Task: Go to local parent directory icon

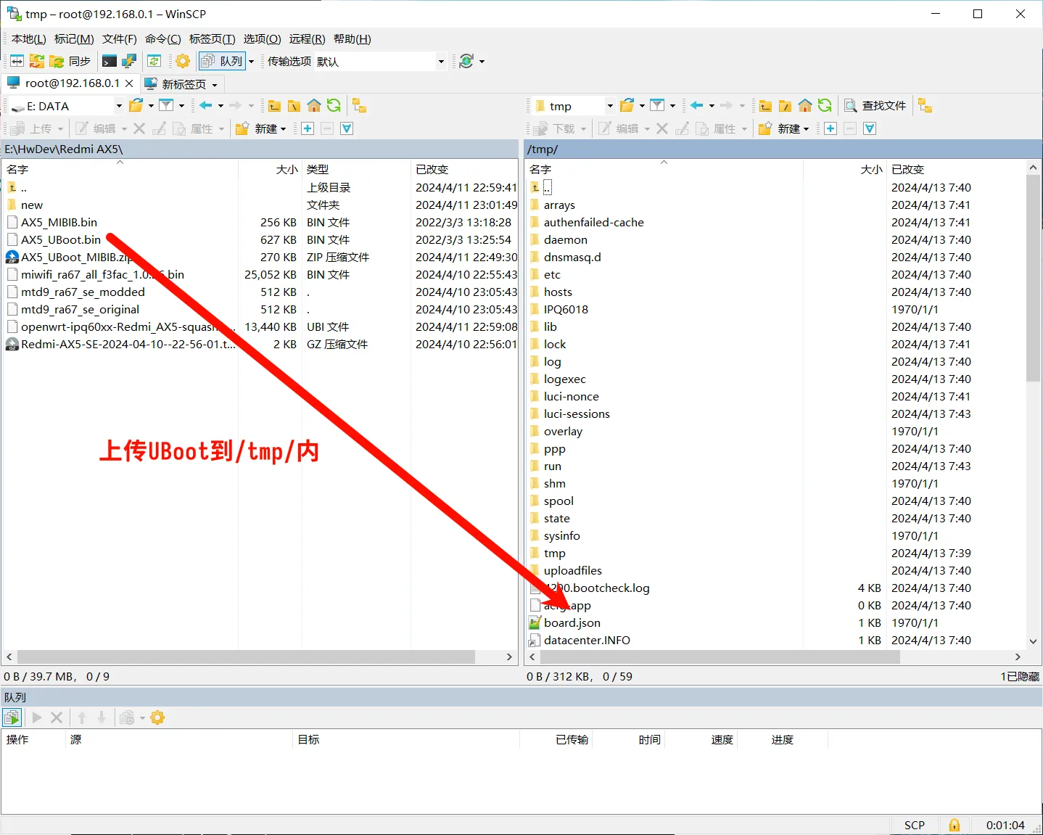Action: (x=274, y=106)
